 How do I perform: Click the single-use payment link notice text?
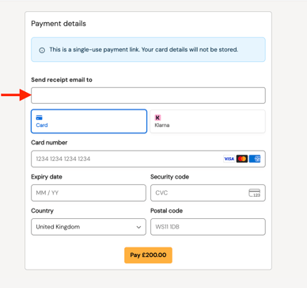[x=144, y=49]
